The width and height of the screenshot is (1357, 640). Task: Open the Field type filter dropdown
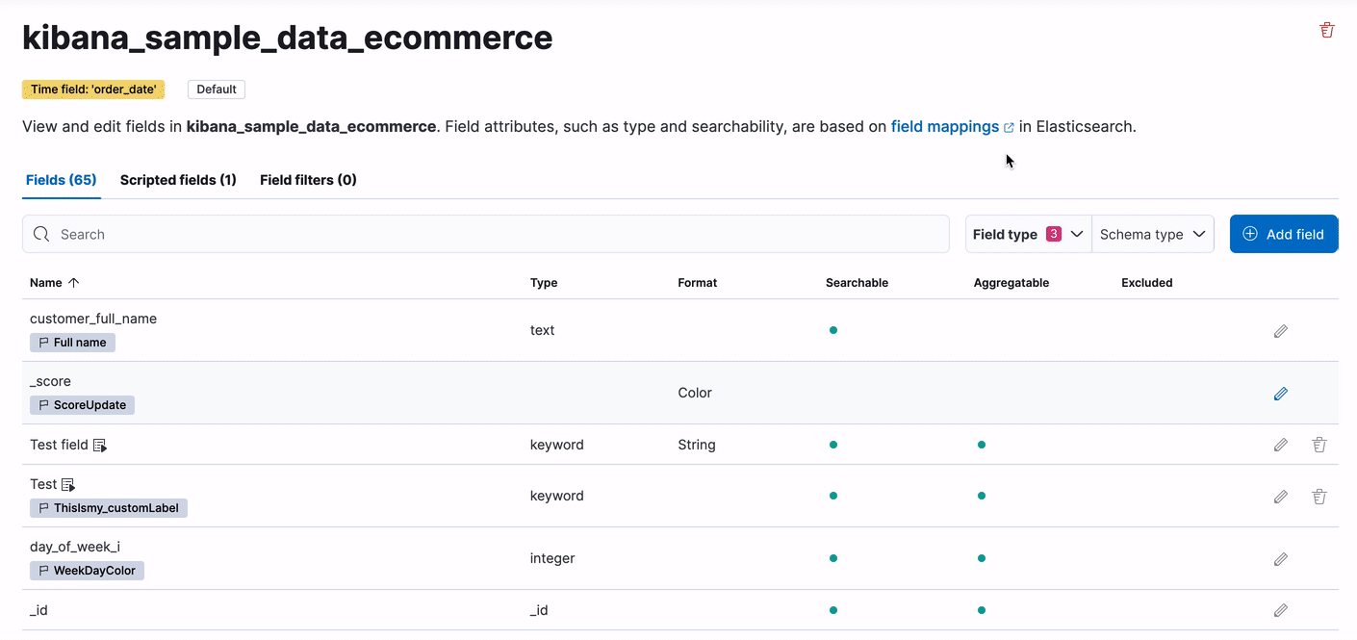pyautogui.click(x=1029, y=234)
